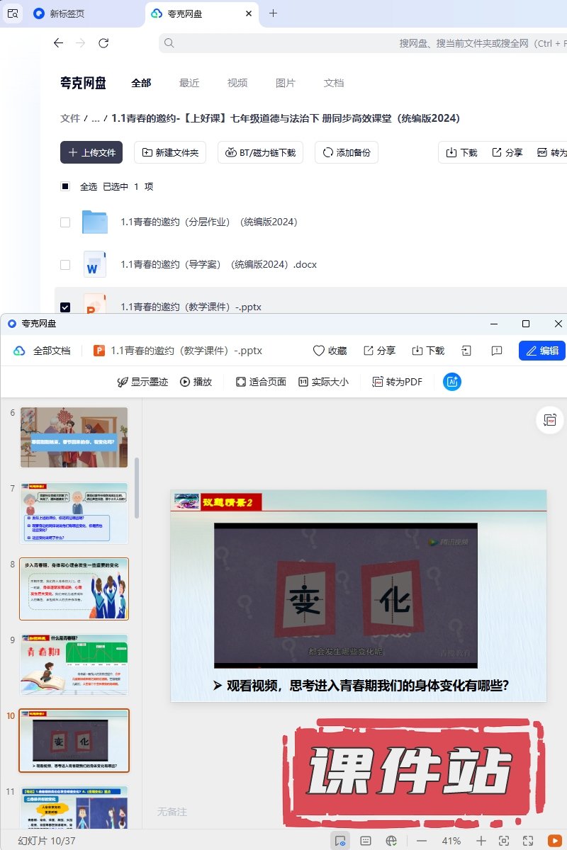Tick the checkbox for 导学案 .docx file
Image resolution: width=567 pixels, height=850 pixels.
65,265
